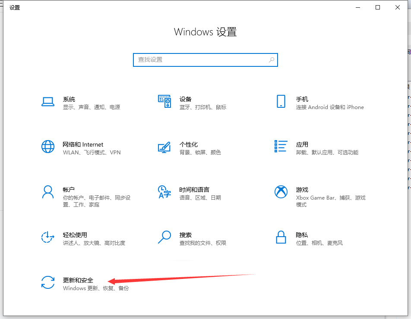Close the 设置 window
This screenshot has height=319, width=411.
click(398, 7)
